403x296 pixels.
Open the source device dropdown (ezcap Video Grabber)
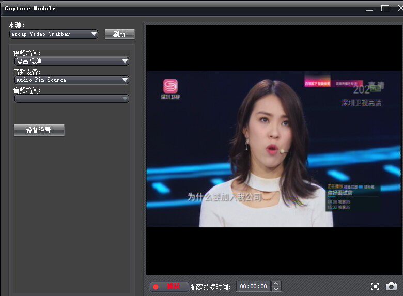coord(54,34)
